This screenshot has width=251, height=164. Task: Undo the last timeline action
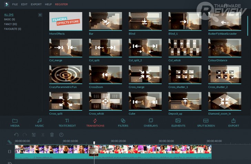tap(16, 135)
